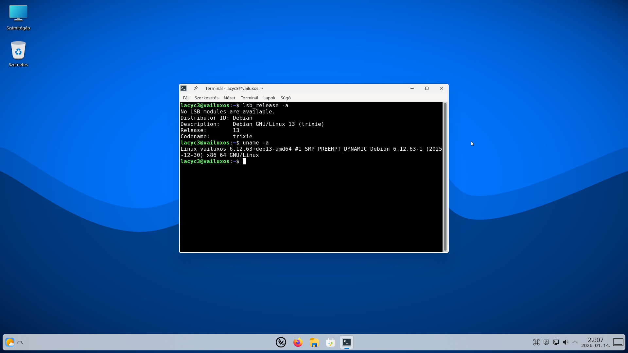This screenshot has height=353, width=628.
Task: Open the weather widget
Action: (10, 342)
